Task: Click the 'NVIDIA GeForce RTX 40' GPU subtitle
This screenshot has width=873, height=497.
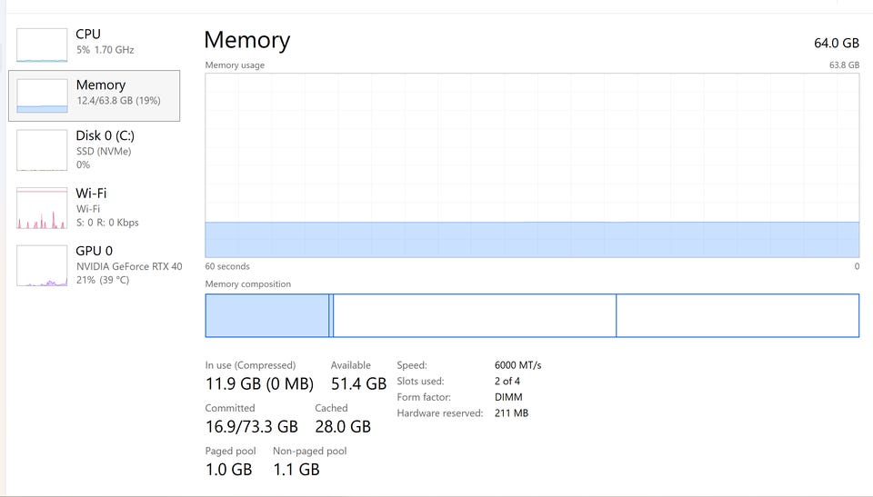Action: (129, 266)
